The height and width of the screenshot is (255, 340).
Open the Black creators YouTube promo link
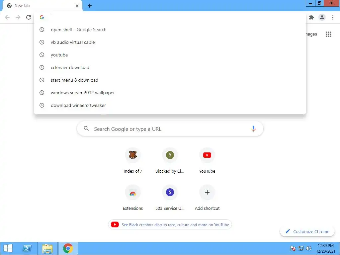[x=170, y=225]
